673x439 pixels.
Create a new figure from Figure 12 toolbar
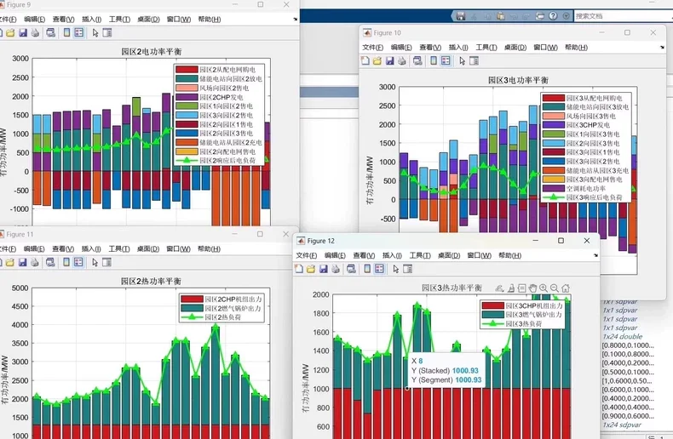click(x=299, y=269)
